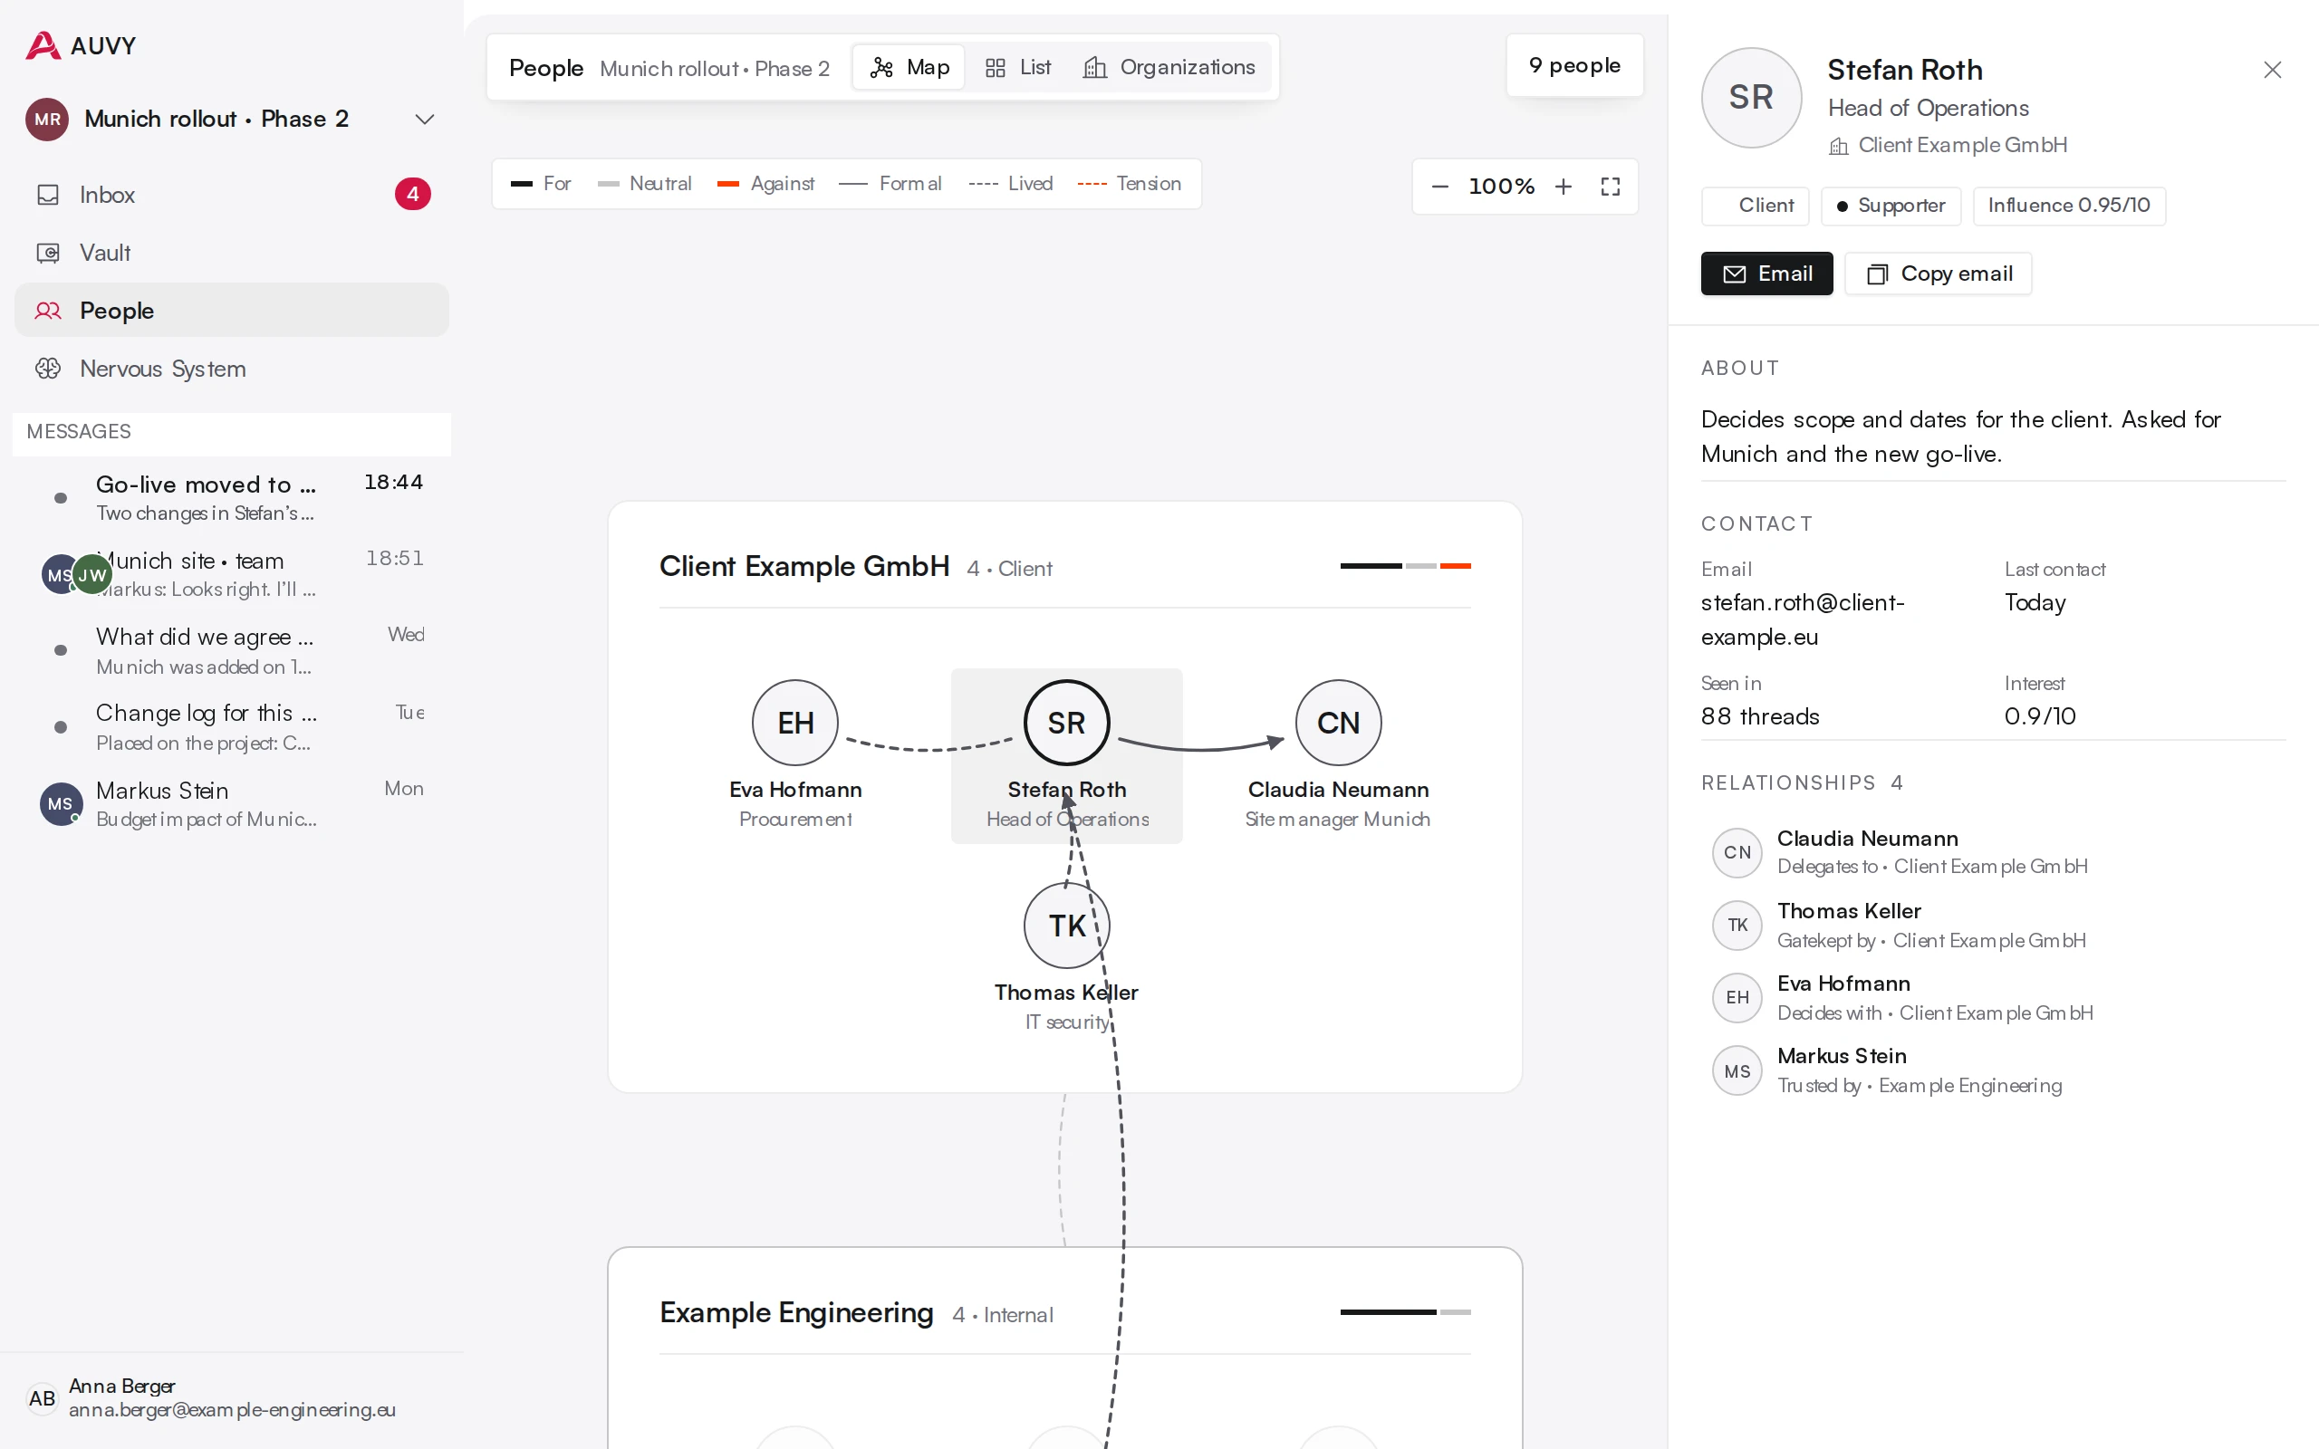Click the 88 threads value
This screenshot has width=2319, height=1449.
(x=1760, y=717)
